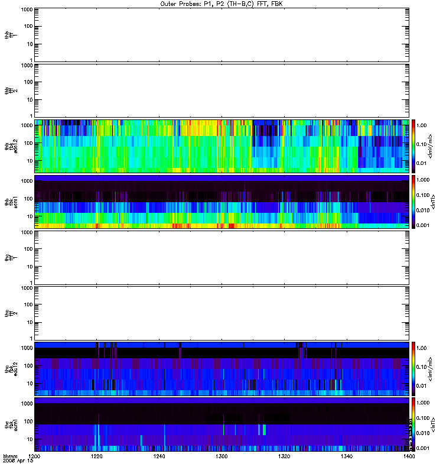Click the 'hhmm' axis unit label
The width and height of the screenshot is (443, 473).
[10, 456]
